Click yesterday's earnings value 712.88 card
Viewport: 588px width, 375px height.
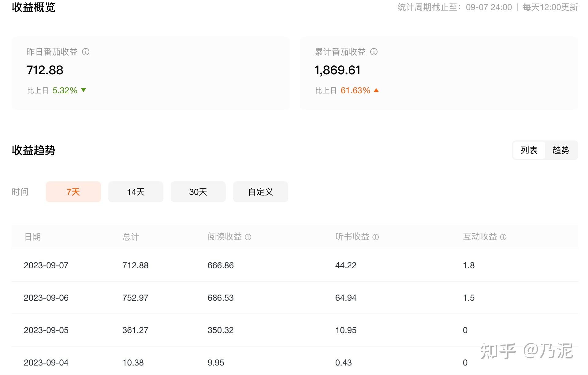pyautogui.click(x=45, y=70)
